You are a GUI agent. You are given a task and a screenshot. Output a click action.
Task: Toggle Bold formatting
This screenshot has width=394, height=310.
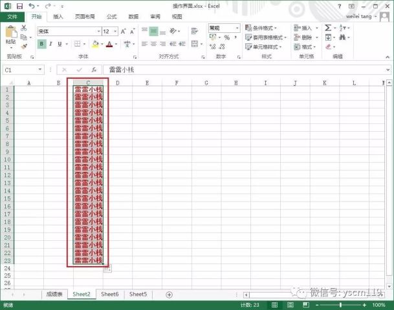[x=41, y=44]
